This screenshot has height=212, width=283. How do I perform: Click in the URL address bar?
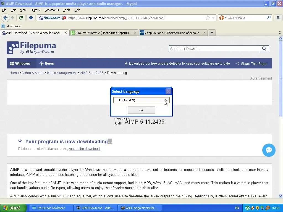(136, 18)
